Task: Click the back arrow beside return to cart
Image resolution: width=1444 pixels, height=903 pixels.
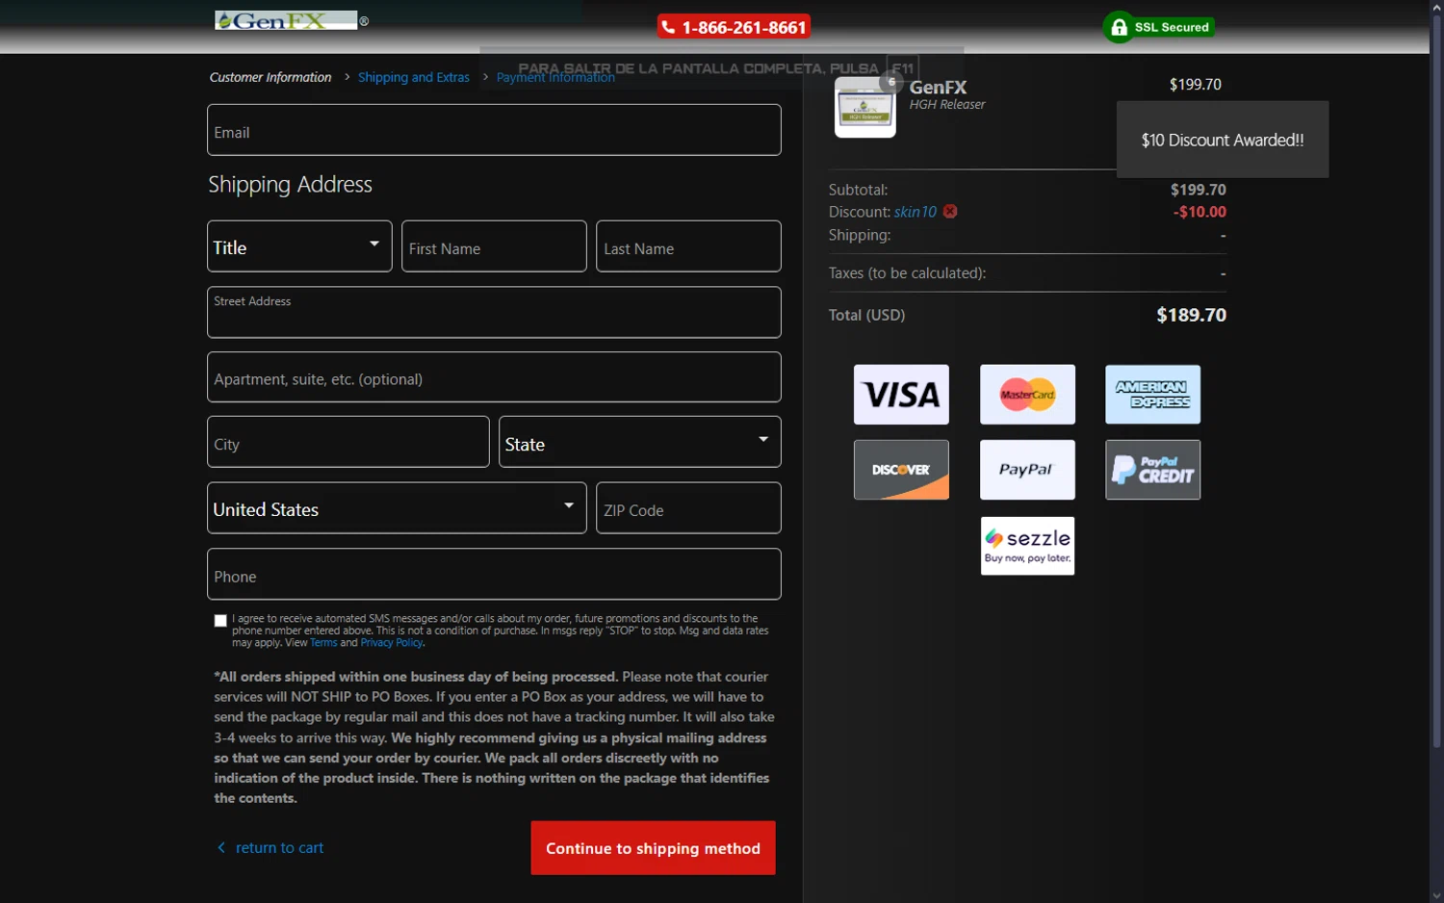Action: 221,847
